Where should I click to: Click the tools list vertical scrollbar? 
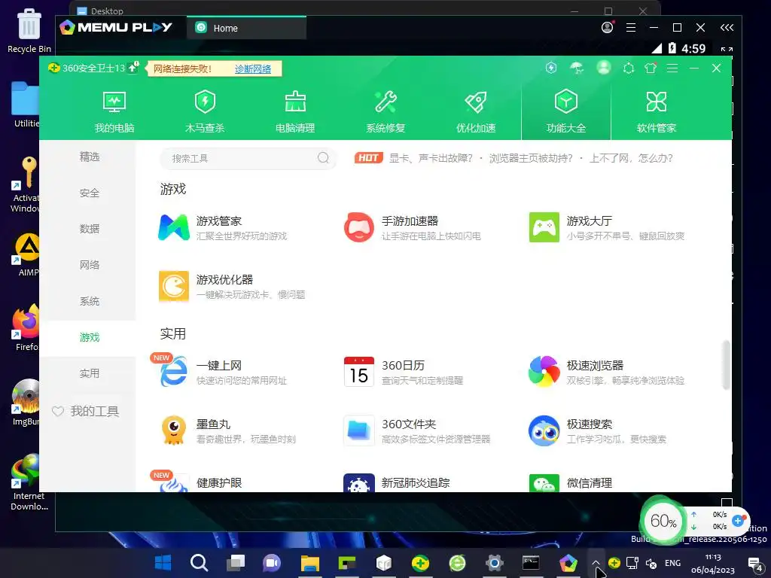click(x=725, y=365)
